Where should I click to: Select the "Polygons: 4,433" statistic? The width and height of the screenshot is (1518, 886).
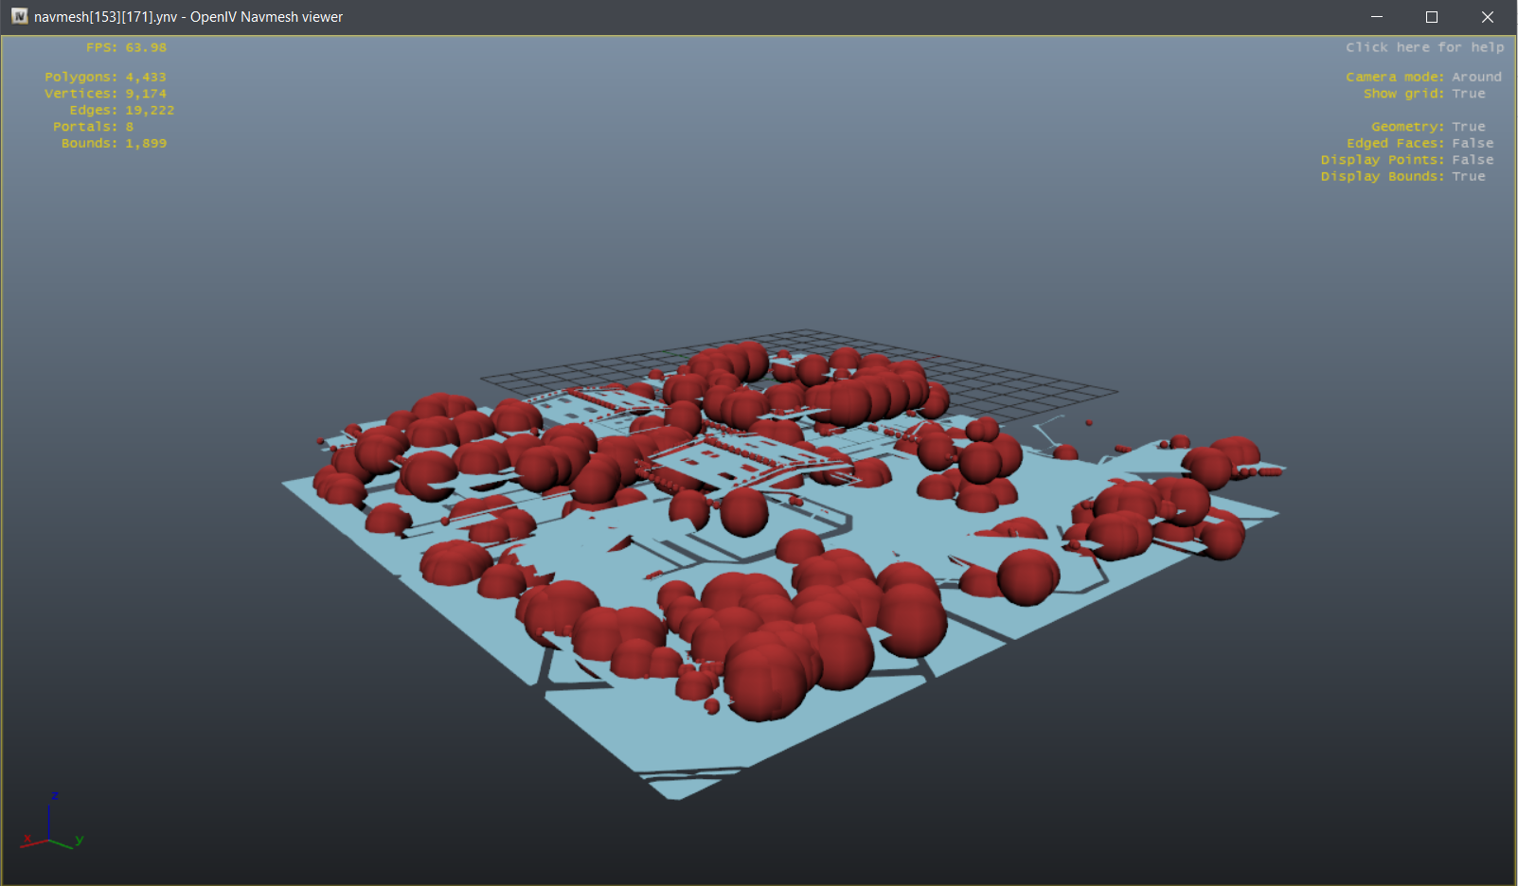click(105, 78)
